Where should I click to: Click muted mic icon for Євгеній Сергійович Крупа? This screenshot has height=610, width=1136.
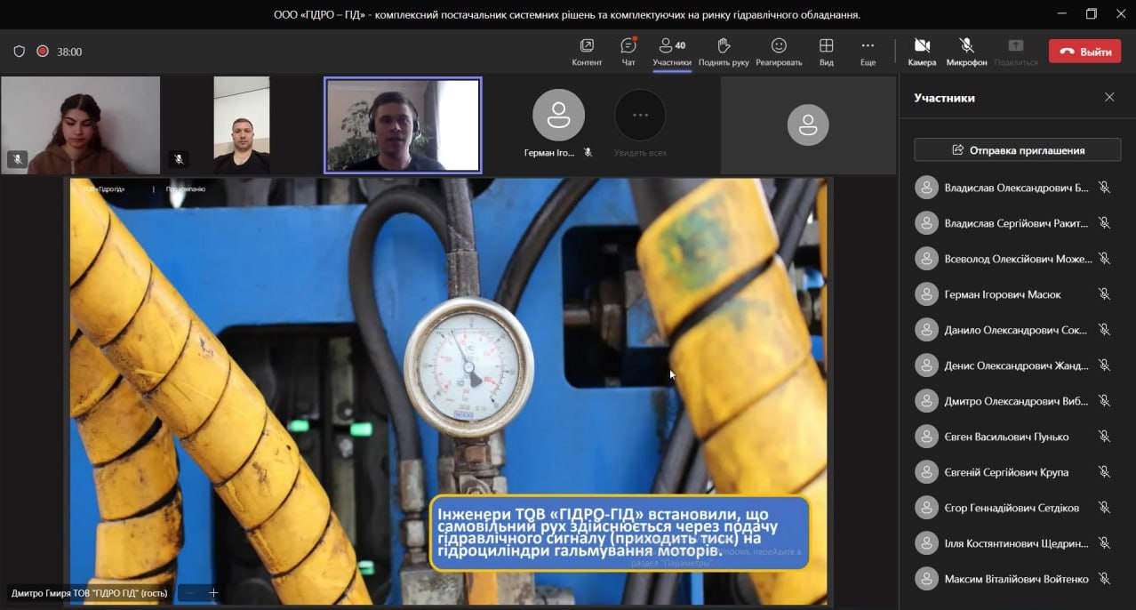(1104, 472)
